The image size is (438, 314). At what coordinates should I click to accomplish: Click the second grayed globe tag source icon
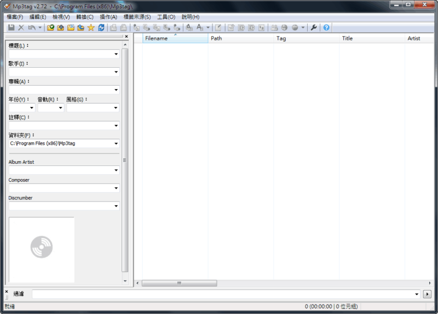pos(295,28)
